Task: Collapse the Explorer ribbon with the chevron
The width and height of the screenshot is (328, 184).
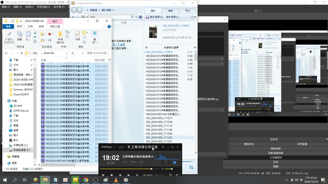Action: pyautogui.click(x=105, y=27)
